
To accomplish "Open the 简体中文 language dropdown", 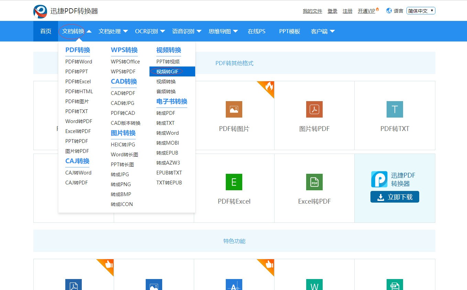I will (x=421, y=11).
